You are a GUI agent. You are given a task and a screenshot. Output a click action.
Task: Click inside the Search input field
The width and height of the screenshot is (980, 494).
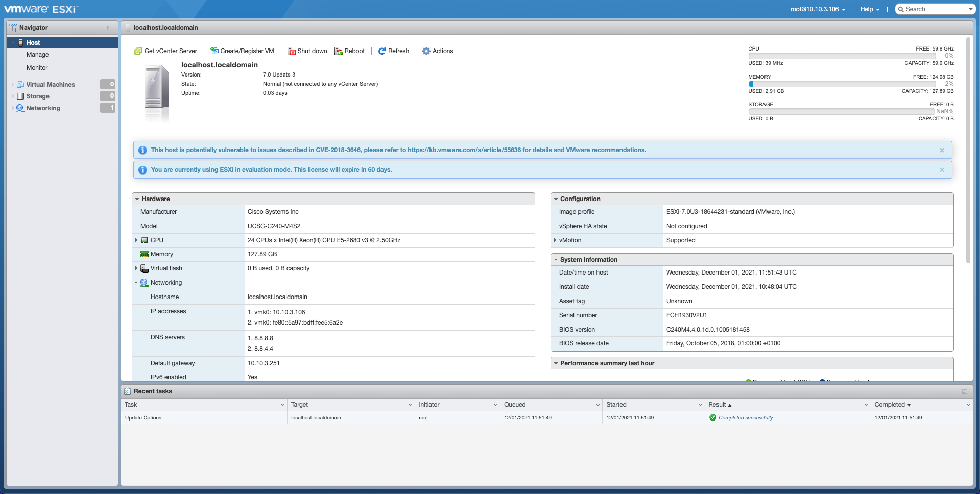936,9
